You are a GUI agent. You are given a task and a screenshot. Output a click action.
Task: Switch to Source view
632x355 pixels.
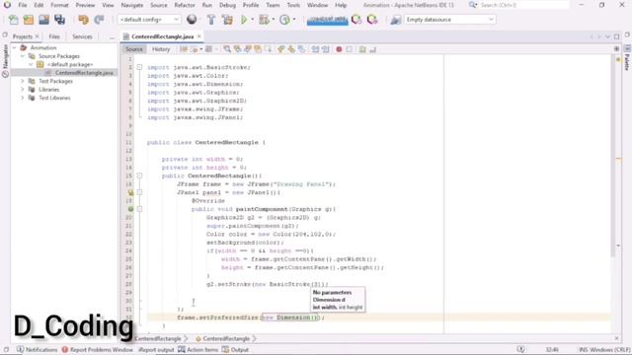pyautogui.click(x=134, y=49)
